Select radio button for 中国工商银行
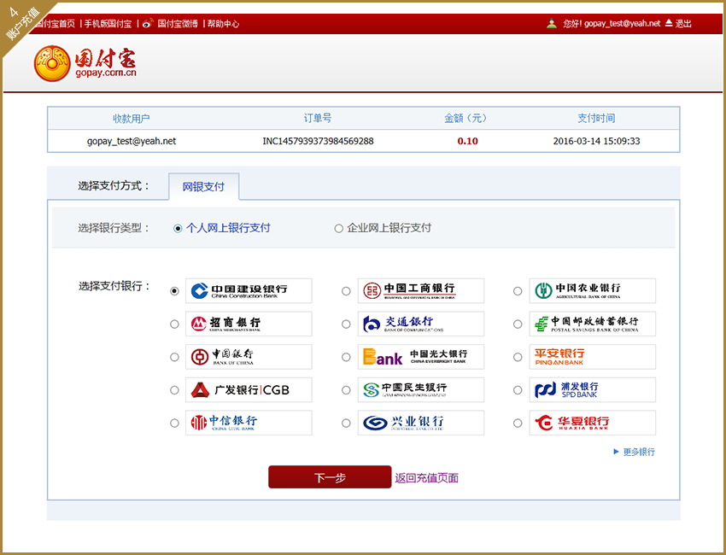Image resolution: width=726 pixels, height=555 pixels. point(346,291)
